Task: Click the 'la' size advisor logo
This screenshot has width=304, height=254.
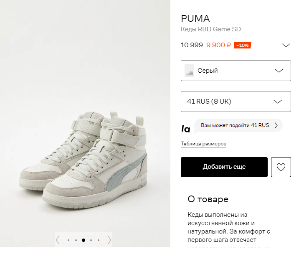Action: pos(185,129)
